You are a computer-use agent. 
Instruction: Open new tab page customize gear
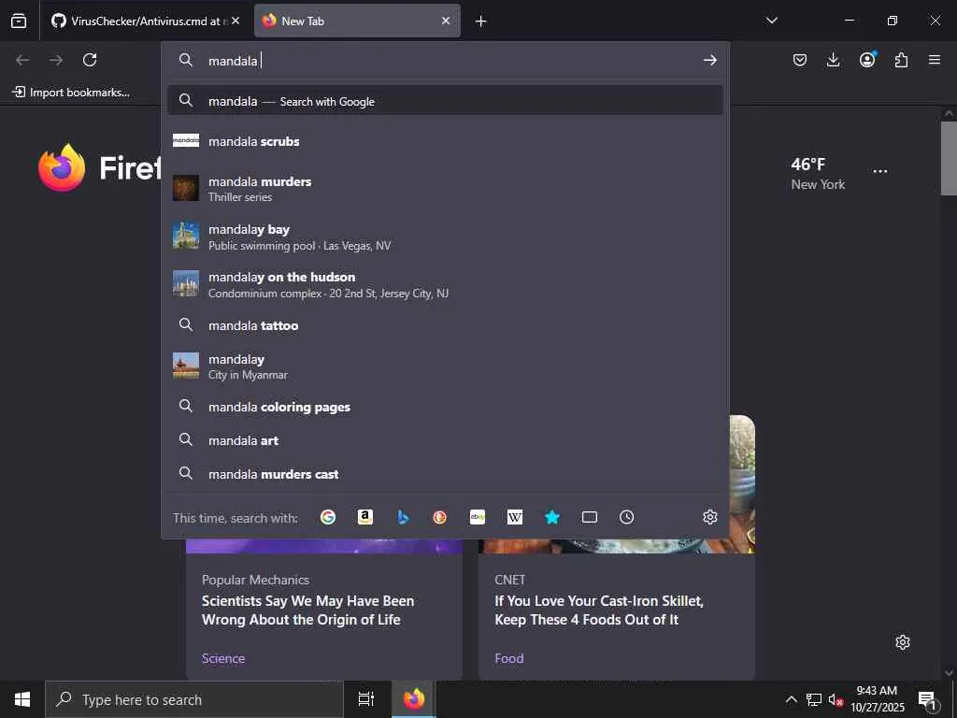click(x=903, y=642)
